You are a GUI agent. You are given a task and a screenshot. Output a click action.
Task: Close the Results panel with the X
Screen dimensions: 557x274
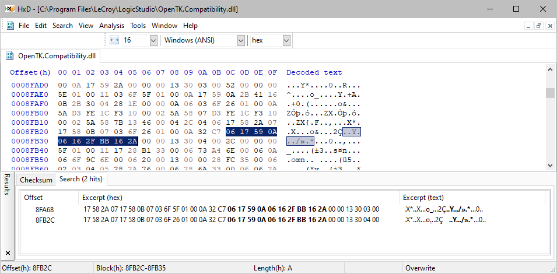point(8,253)
